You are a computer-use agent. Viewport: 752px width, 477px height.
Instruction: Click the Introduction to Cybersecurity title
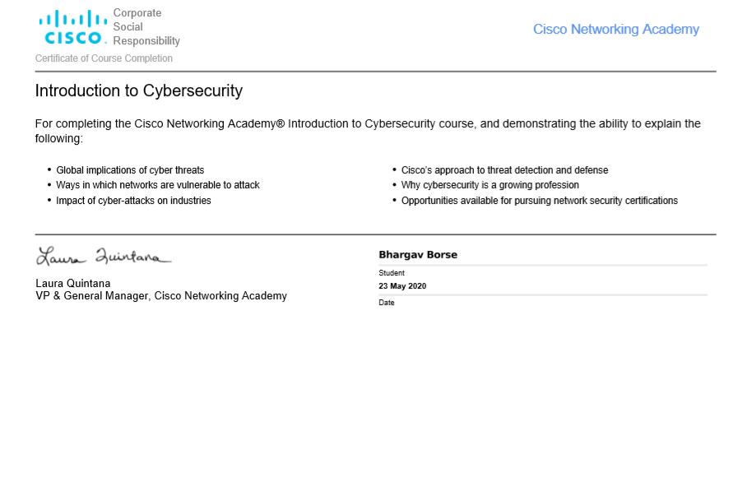138,90
